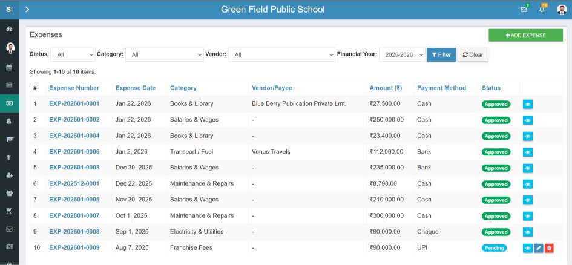
Task: Open expense EXP-202601-0009 link
Action: tap(74, 248)
